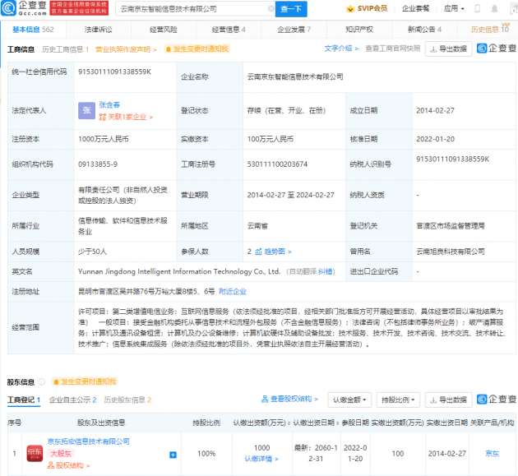Select 企业自主公示 sub-tab
The height and width of the screenshot is (476, 518).
click(x=72, y=400)
